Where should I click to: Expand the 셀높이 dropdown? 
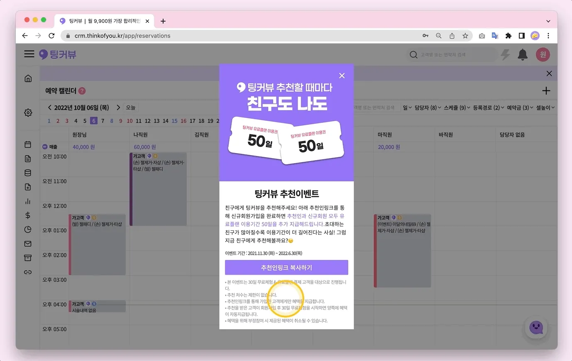point(545,107)
